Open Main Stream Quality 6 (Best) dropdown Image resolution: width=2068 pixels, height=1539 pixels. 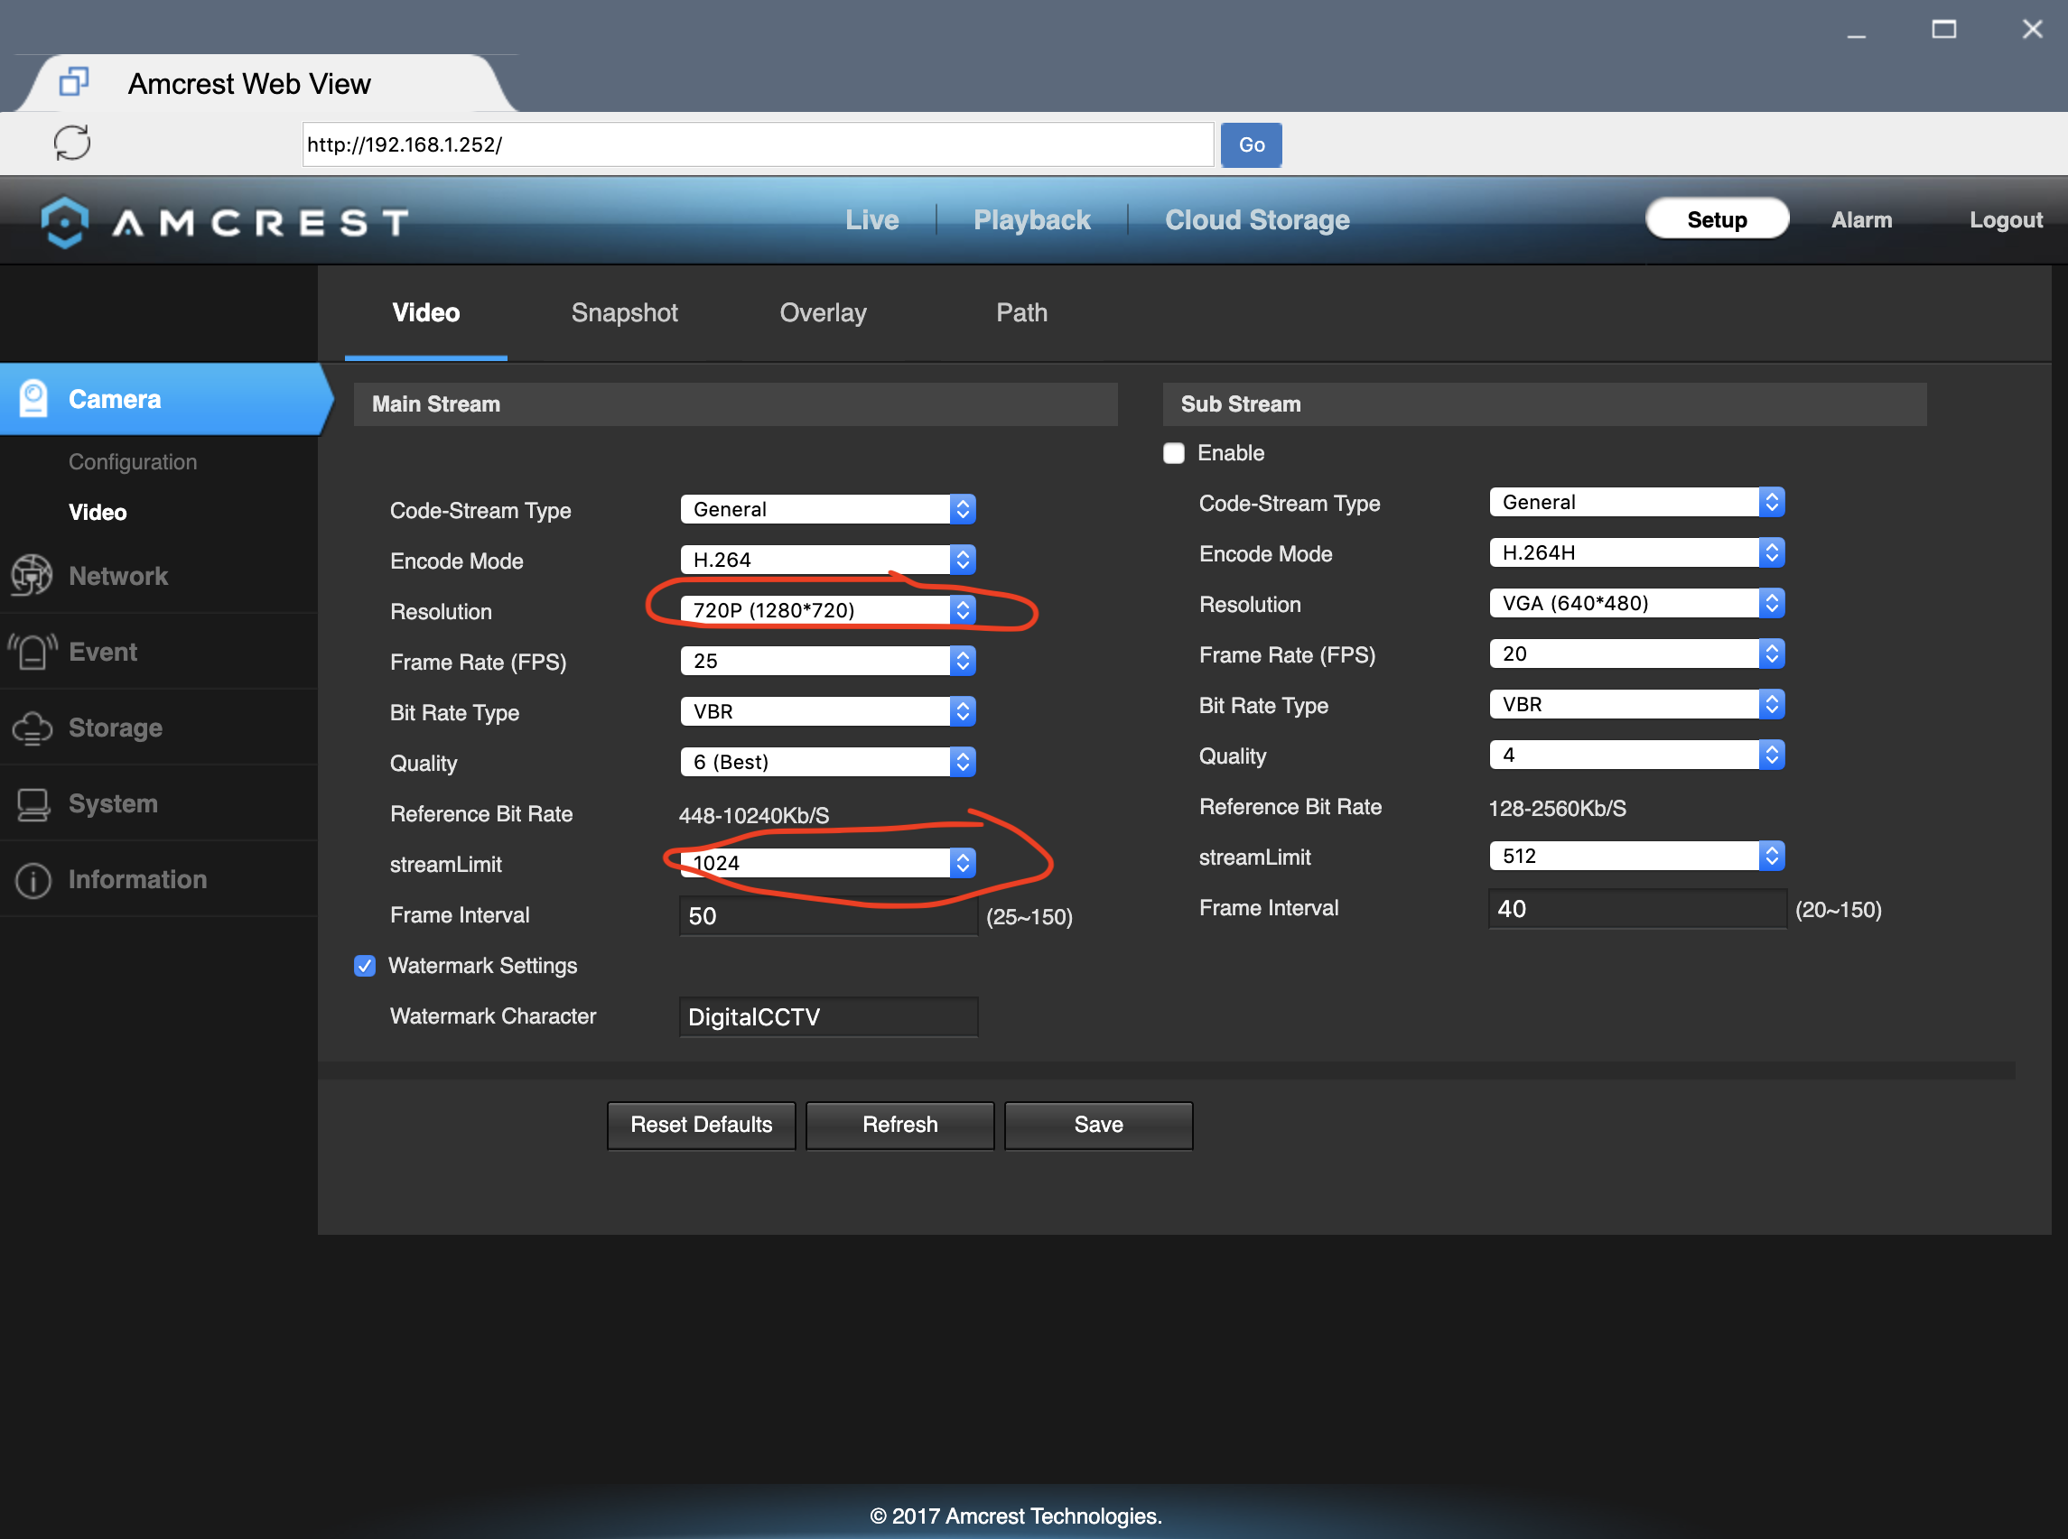point(827,761)
